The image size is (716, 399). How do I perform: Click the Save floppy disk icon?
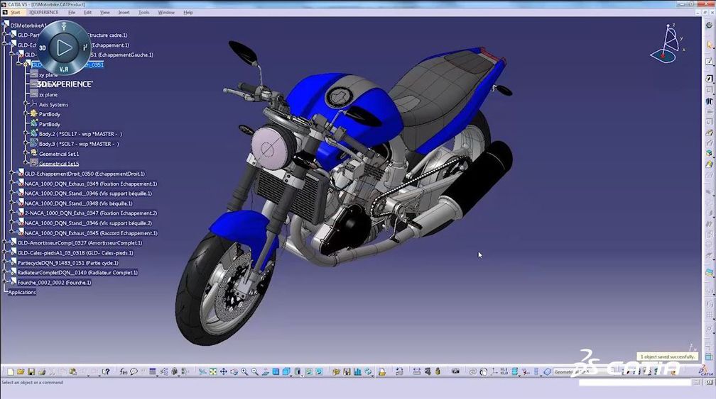click(31, 372)
